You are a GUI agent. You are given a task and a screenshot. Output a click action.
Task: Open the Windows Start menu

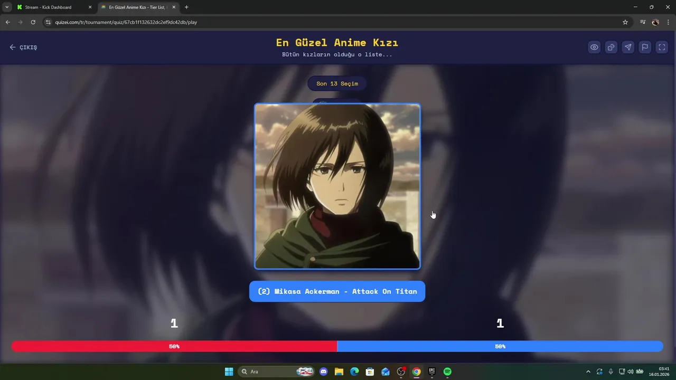[229, 372]
